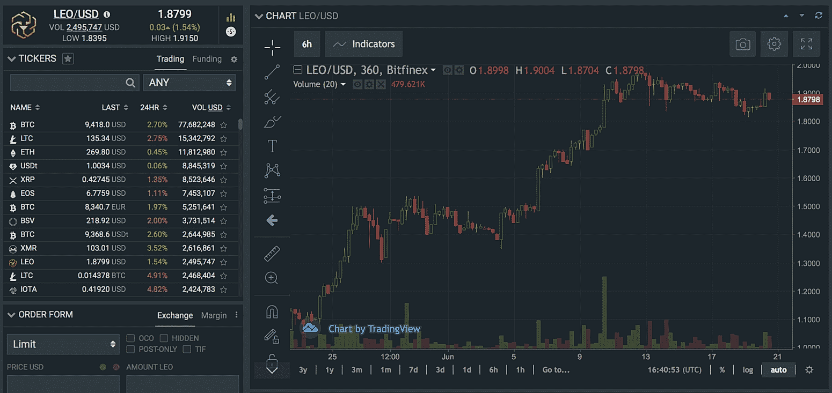Screen dimensions: 832x393
Task: Switch to the Margin tab
Action: [x=214, y=315]
